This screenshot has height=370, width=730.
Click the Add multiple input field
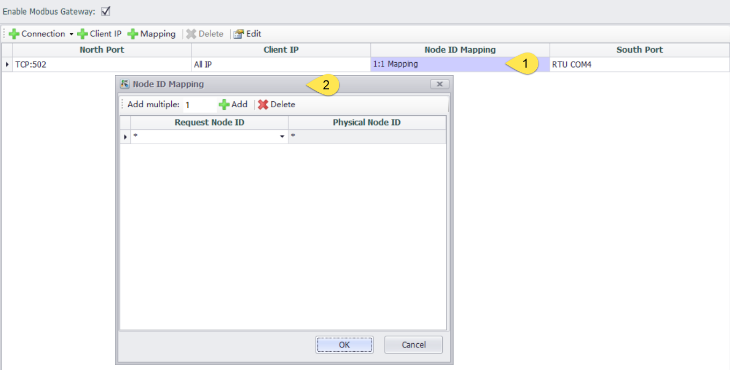(198, 105)
